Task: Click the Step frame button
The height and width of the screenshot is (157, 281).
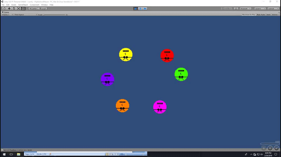Action: (x=145, y=8)
